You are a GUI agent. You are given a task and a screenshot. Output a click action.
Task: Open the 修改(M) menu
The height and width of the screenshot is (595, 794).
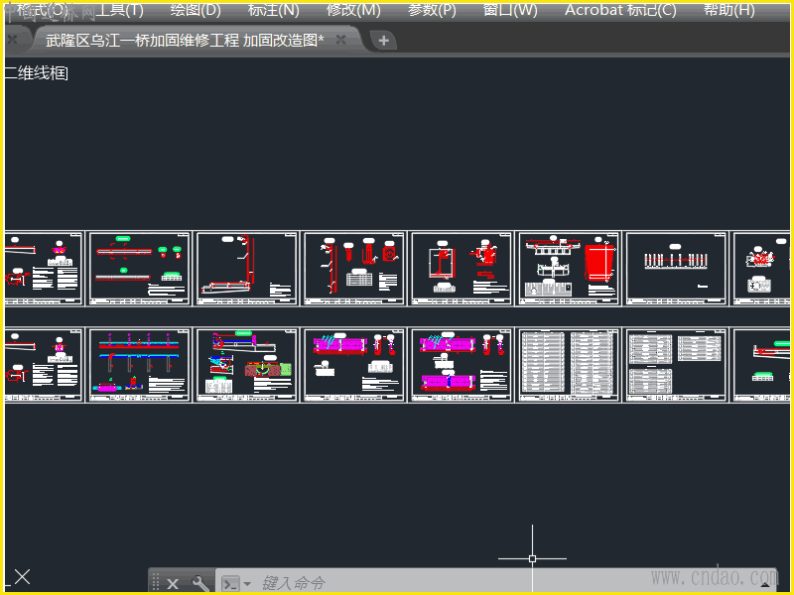[353, 10]
